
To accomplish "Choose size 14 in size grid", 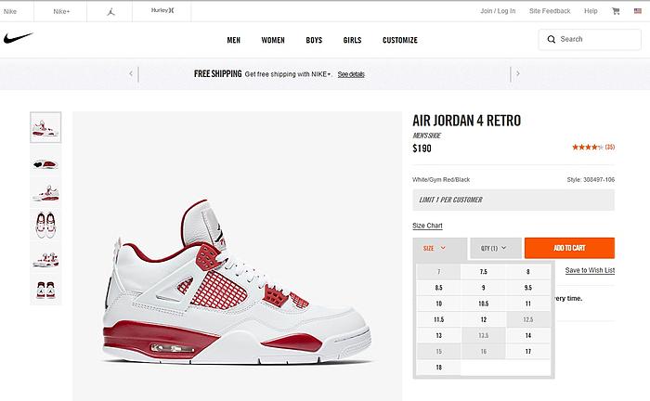I will pos(528,335).
